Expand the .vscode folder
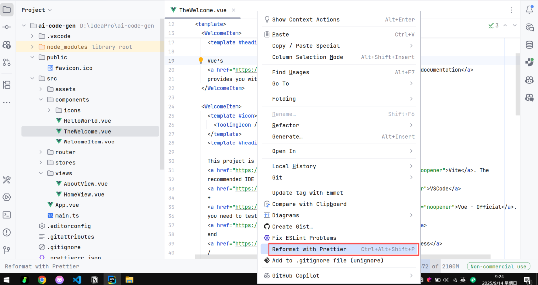The width and height of the screenshot is (538, 285). pyautogui.click(x=32, y=36)
